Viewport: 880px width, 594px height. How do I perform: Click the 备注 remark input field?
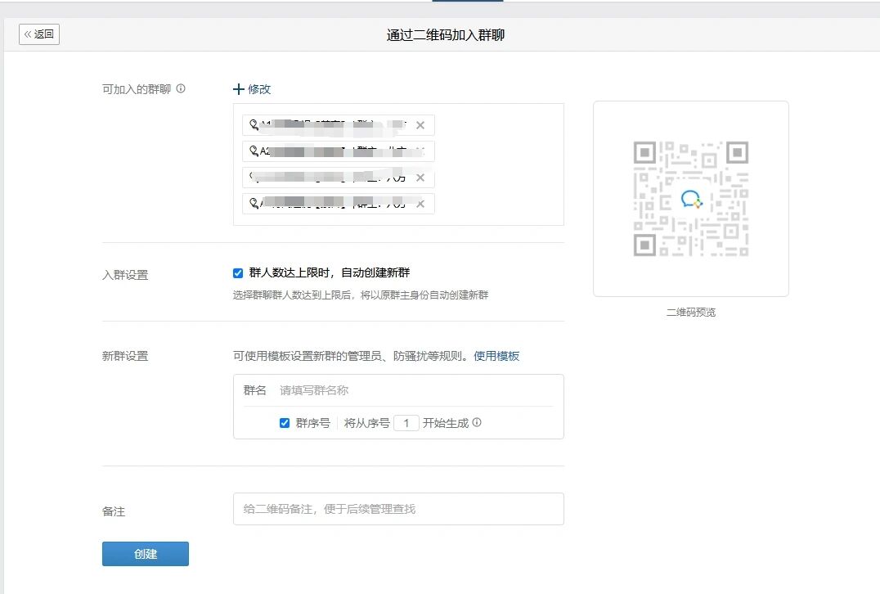pos(398,509)
